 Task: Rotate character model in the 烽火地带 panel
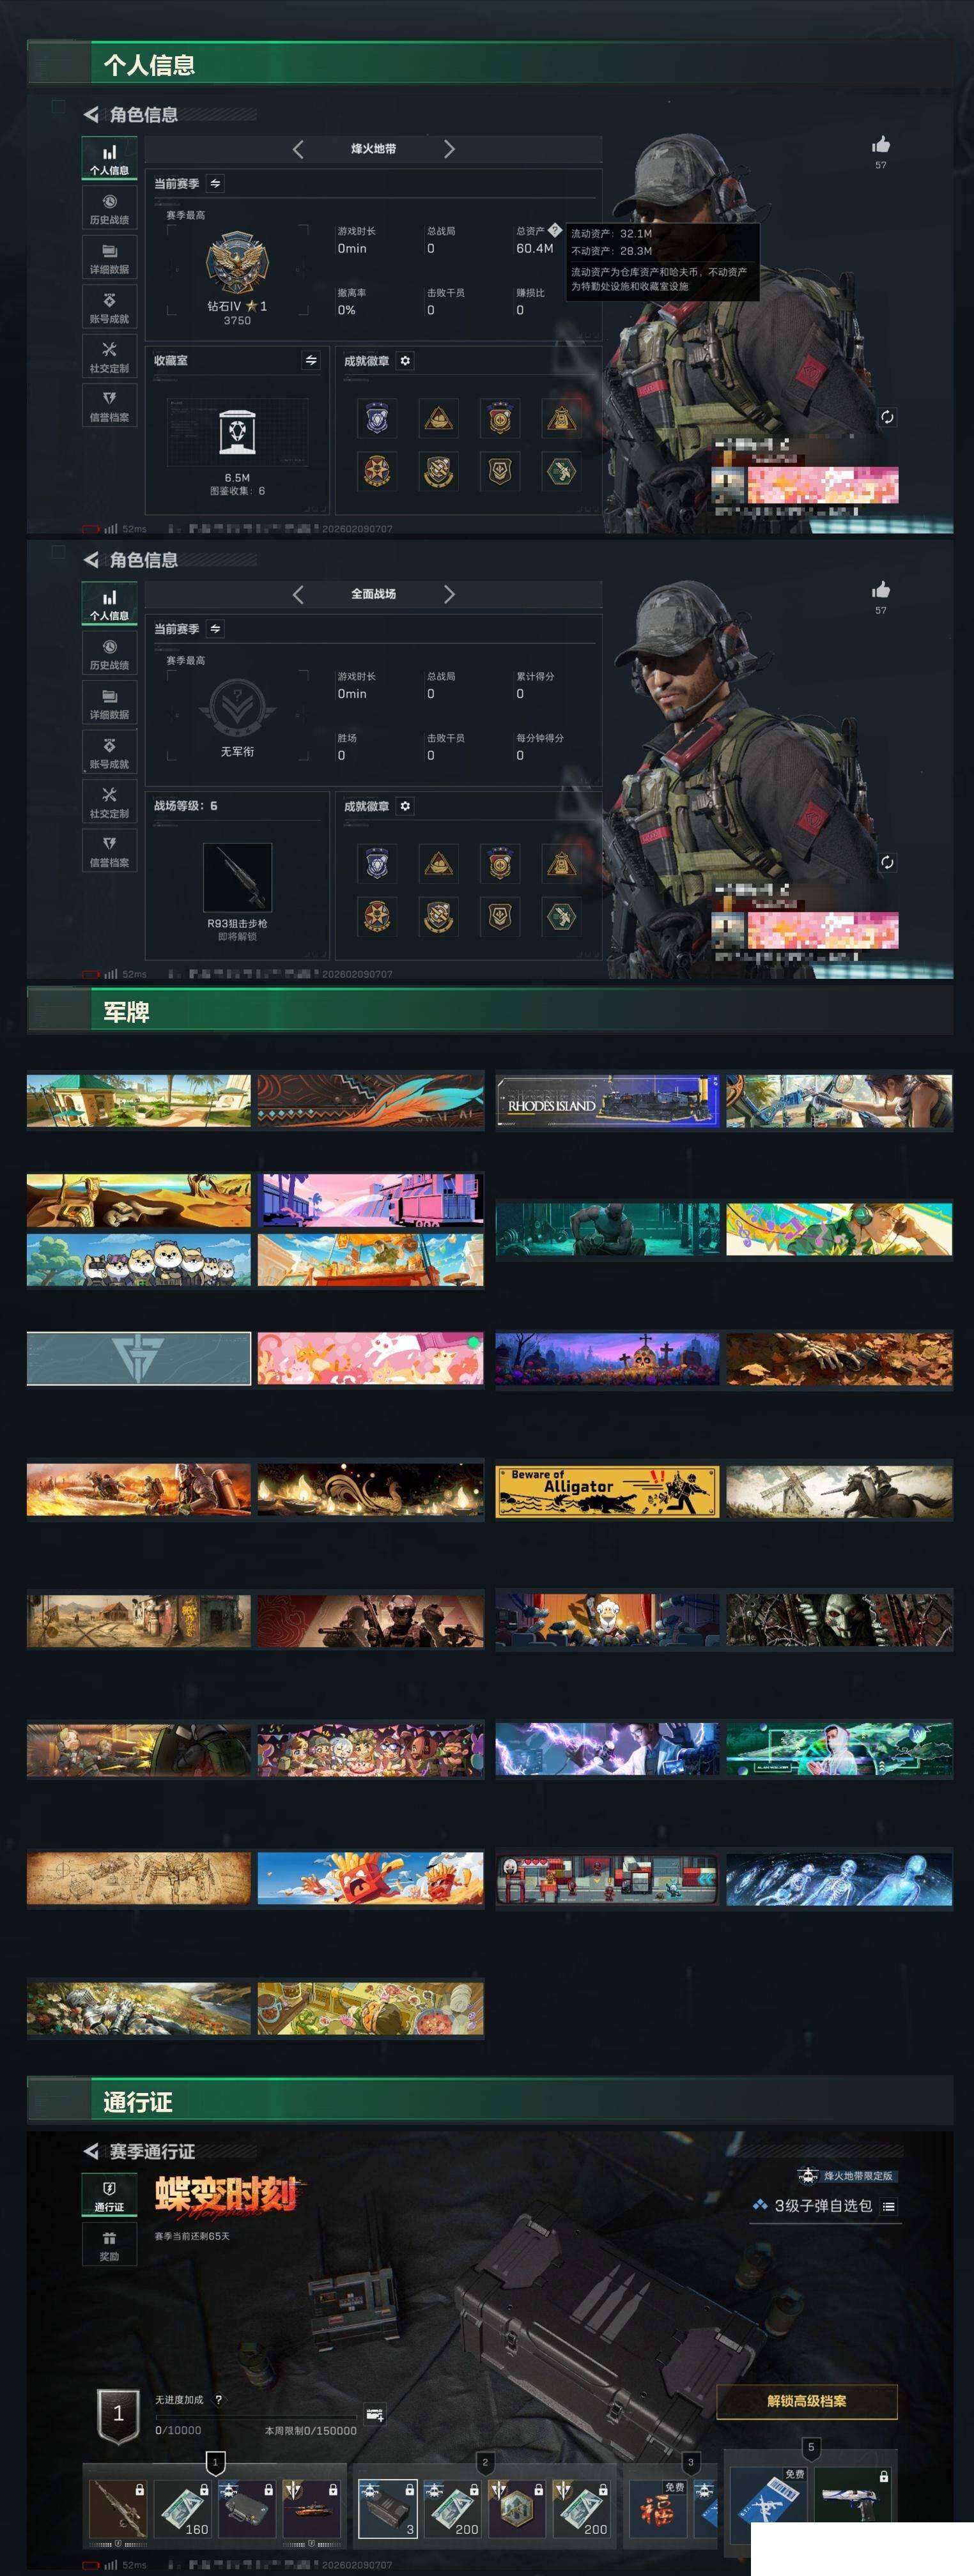click(887, 417)
